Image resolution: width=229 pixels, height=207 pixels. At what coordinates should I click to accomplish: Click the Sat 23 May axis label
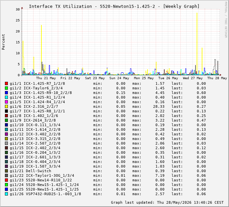(x=95, y=78)
